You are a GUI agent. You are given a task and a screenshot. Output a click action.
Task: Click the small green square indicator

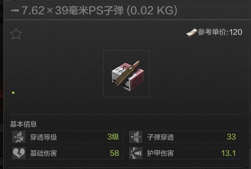pos(13,92)
